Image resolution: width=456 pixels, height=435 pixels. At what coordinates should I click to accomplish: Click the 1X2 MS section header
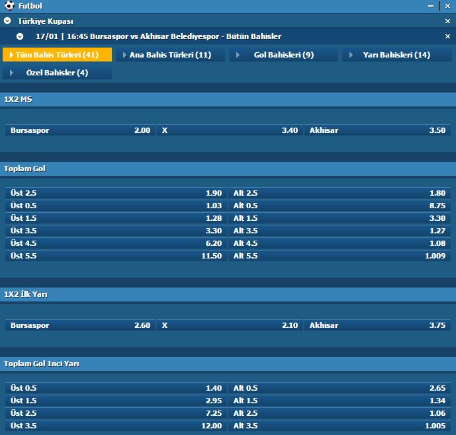point(228,99)
